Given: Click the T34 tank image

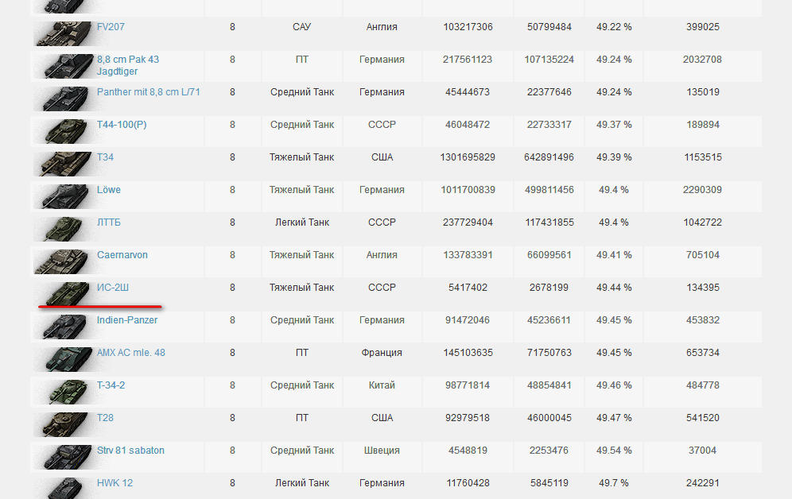Looking at the screenshot, I should (64, 164).
